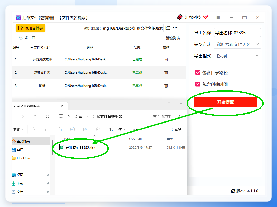
Task: Click the delete trash icon in Explorer toolbar
Action: coord(98,129)
